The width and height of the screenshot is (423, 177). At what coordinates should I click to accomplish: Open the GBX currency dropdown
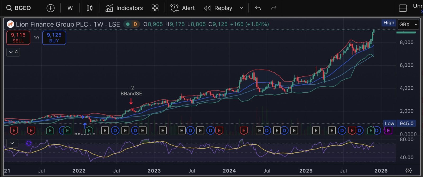(x=408, y=24)
